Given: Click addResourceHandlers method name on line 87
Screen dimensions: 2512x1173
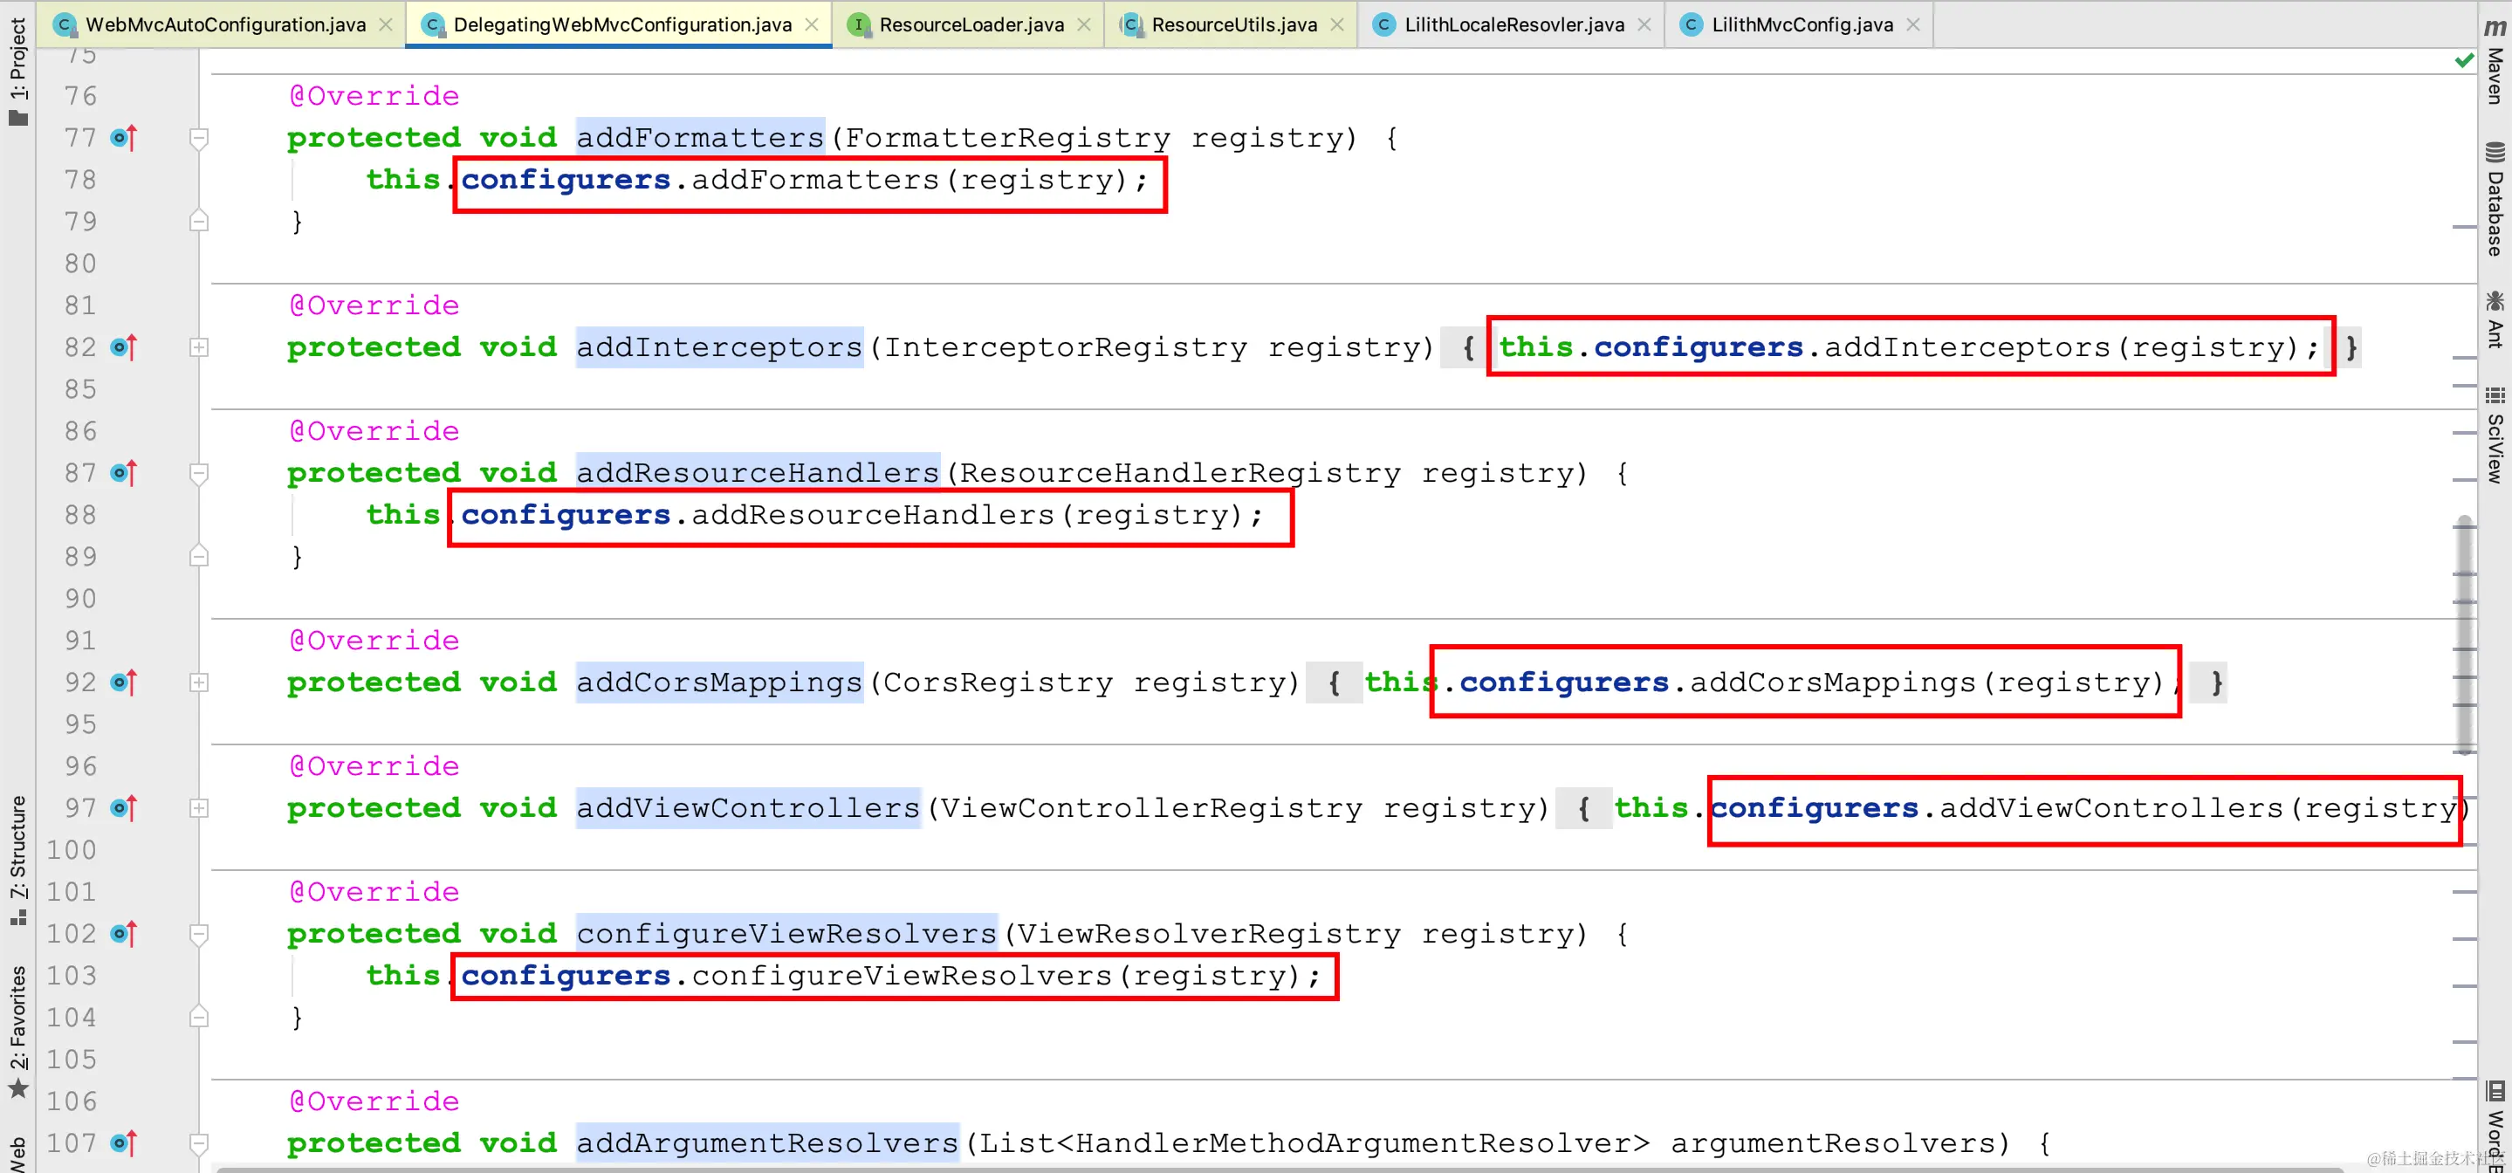Looking at the screenshot, I should pos(757,474).
